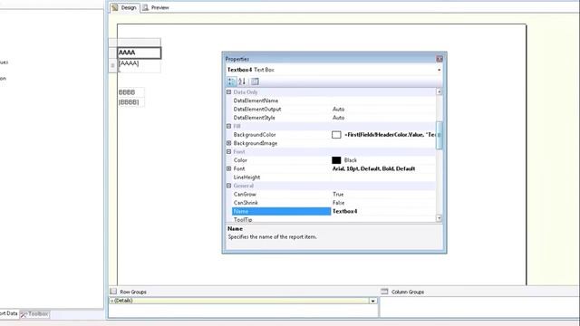Expand the BackgroundImage property
The height and width of the screenshot is (326, 580).
coord(228,143)
